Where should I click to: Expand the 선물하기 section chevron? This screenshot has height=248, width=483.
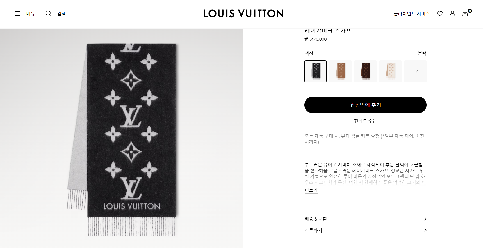pos(425,230)
